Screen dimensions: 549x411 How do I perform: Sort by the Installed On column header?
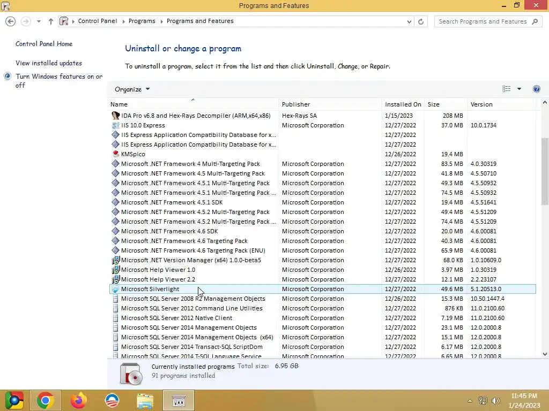coord(403,104)
